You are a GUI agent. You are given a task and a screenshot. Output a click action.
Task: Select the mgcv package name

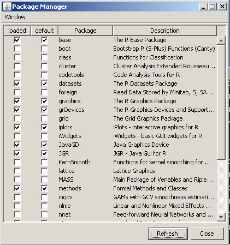66,197
